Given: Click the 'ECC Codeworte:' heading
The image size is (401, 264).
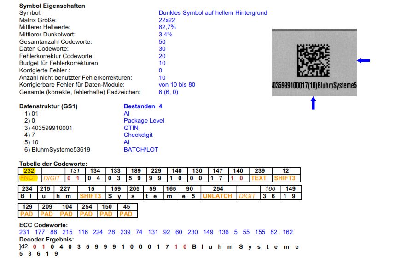Looking at the screenshot, I should [x=43, y=225].
